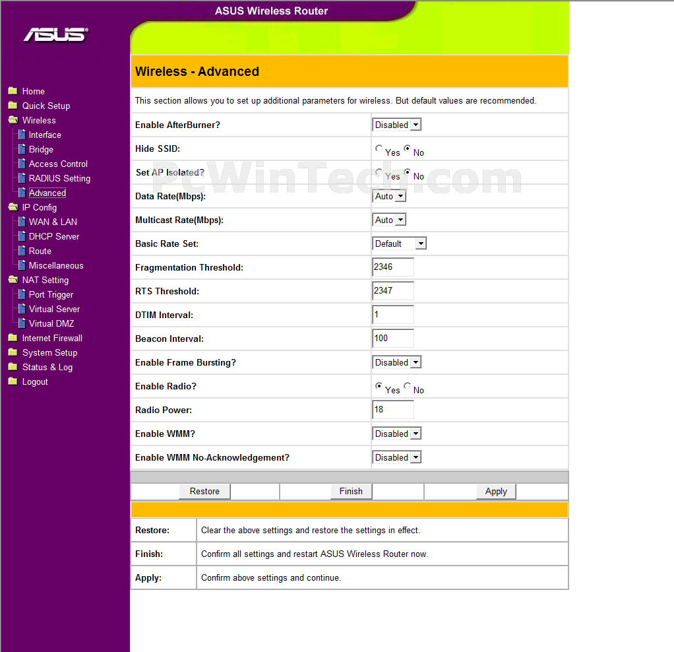Click the Status & Log folder icon
The height and width of the screenshot is (652, 674).
[13, 368]
